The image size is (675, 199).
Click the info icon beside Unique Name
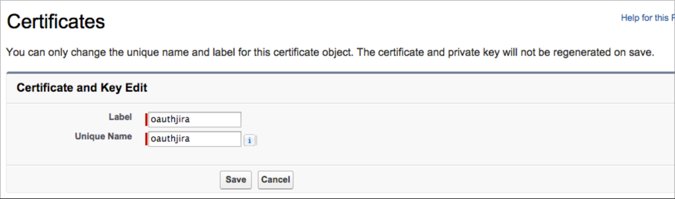pos(250,140)
